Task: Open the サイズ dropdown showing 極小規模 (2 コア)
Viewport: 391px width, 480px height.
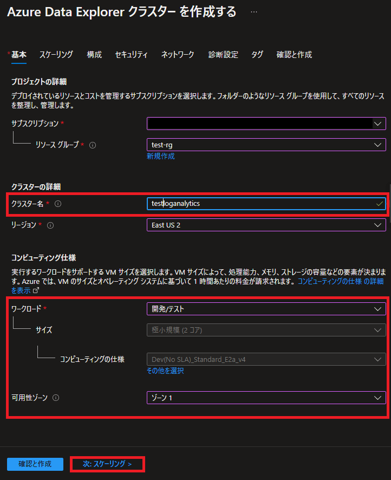Action: 266,330
